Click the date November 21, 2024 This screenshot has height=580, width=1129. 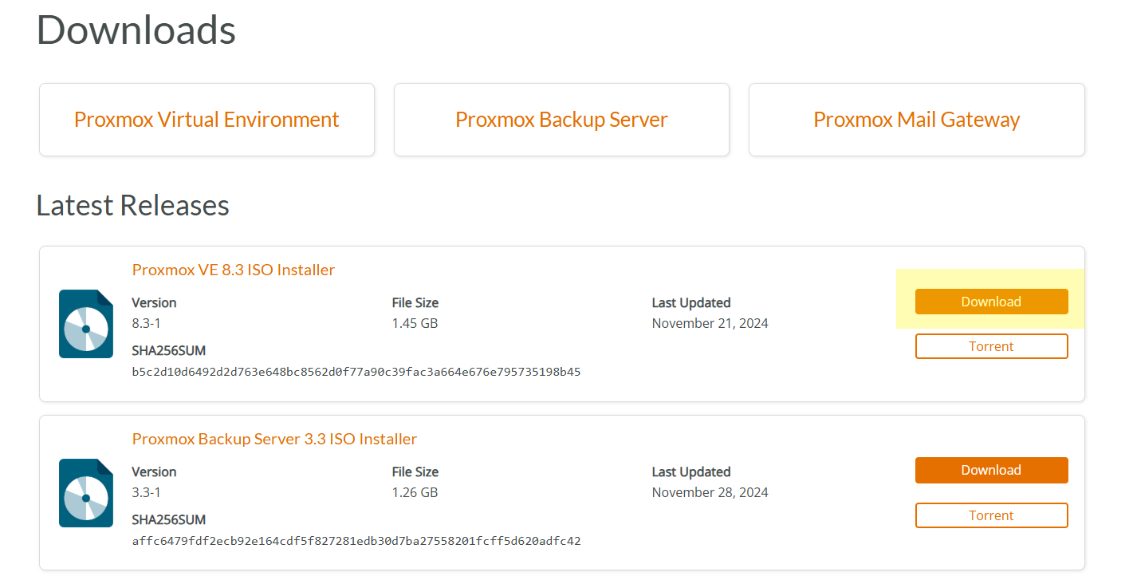(x=710, y=323)
